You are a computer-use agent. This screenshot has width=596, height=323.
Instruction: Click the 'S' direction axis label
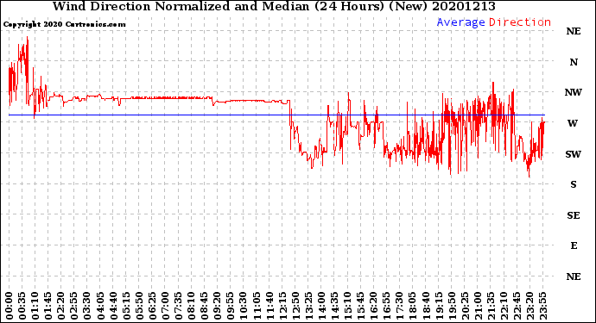coord(574,184)
